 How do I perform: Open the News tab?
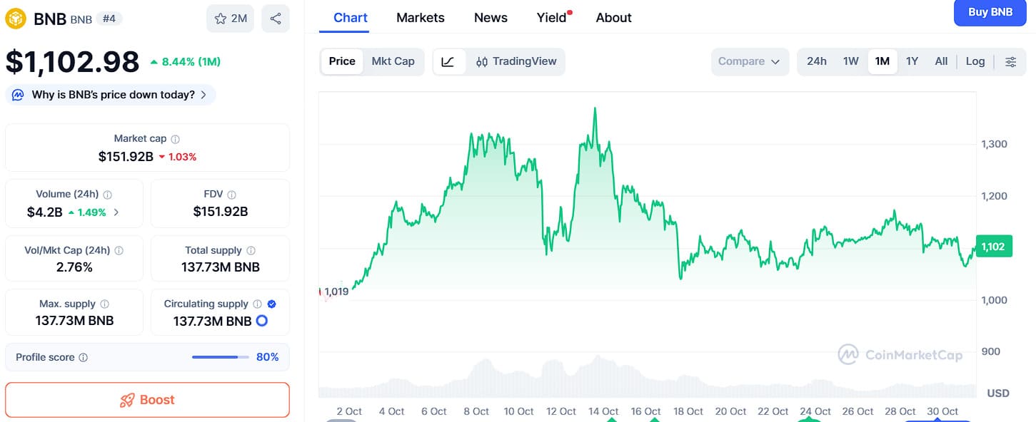[491, 18]
